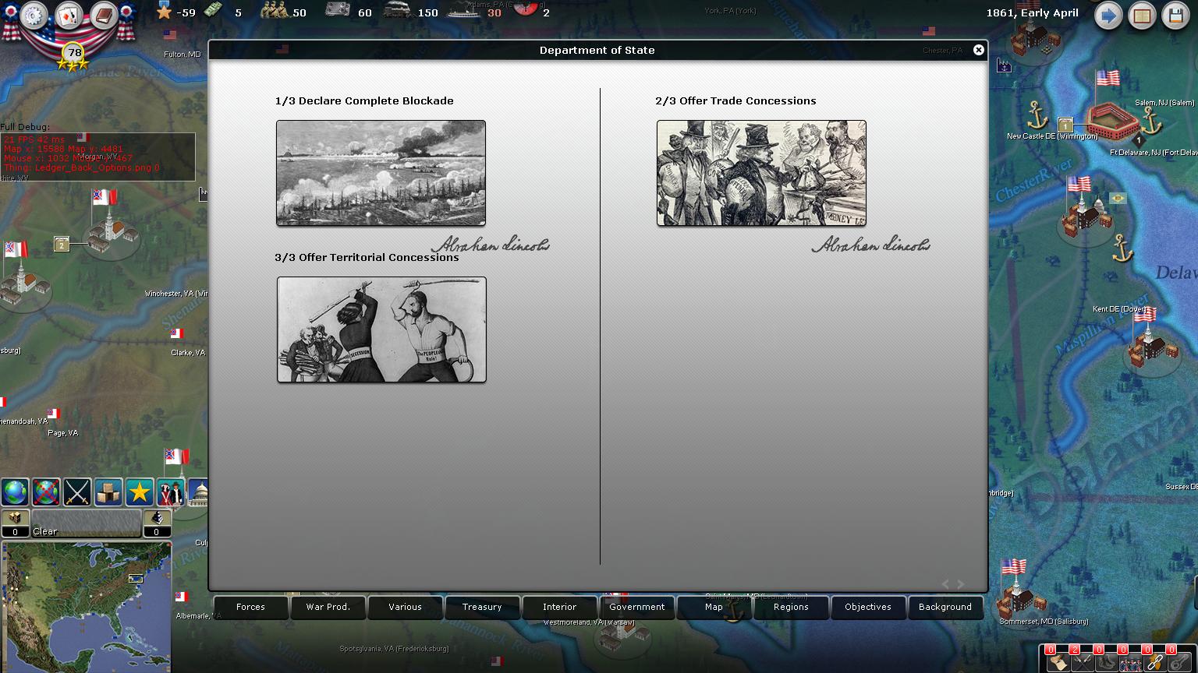The image size is (1198, 673).
Task: Open the Forces tab
Action: (250, 607)
